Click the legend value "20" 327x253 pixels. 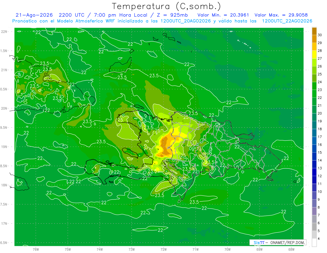click(320, 113)
